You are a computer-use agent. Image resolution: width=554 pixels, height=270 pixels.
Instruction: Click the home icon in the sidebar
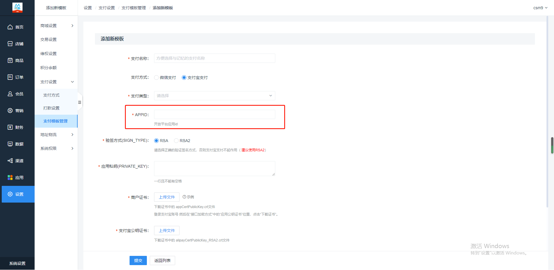(10, 27)
